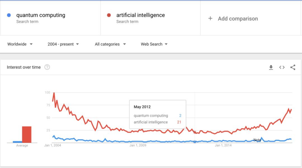The width and height of the screenshot is (302, 168).
Task: Click the Jan 1, 2014 axis label
Action: [x=223, y=145]
